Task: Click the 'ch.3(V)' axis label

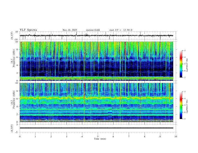Action: point(12,128)
